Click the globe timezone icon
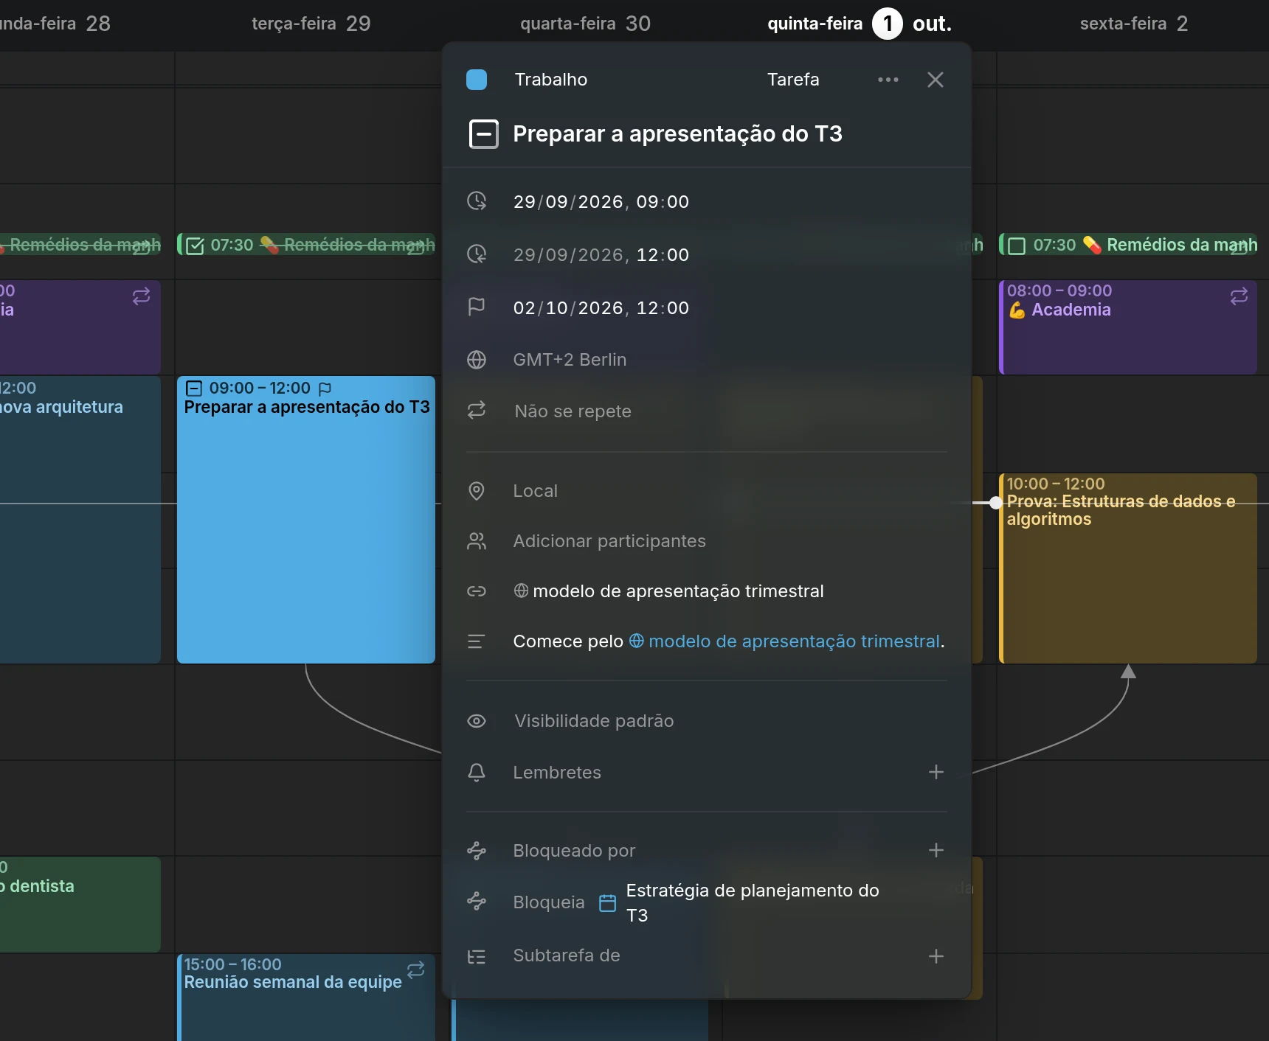This screenshot has height=1041, width=1269. [x=477, y=360]
